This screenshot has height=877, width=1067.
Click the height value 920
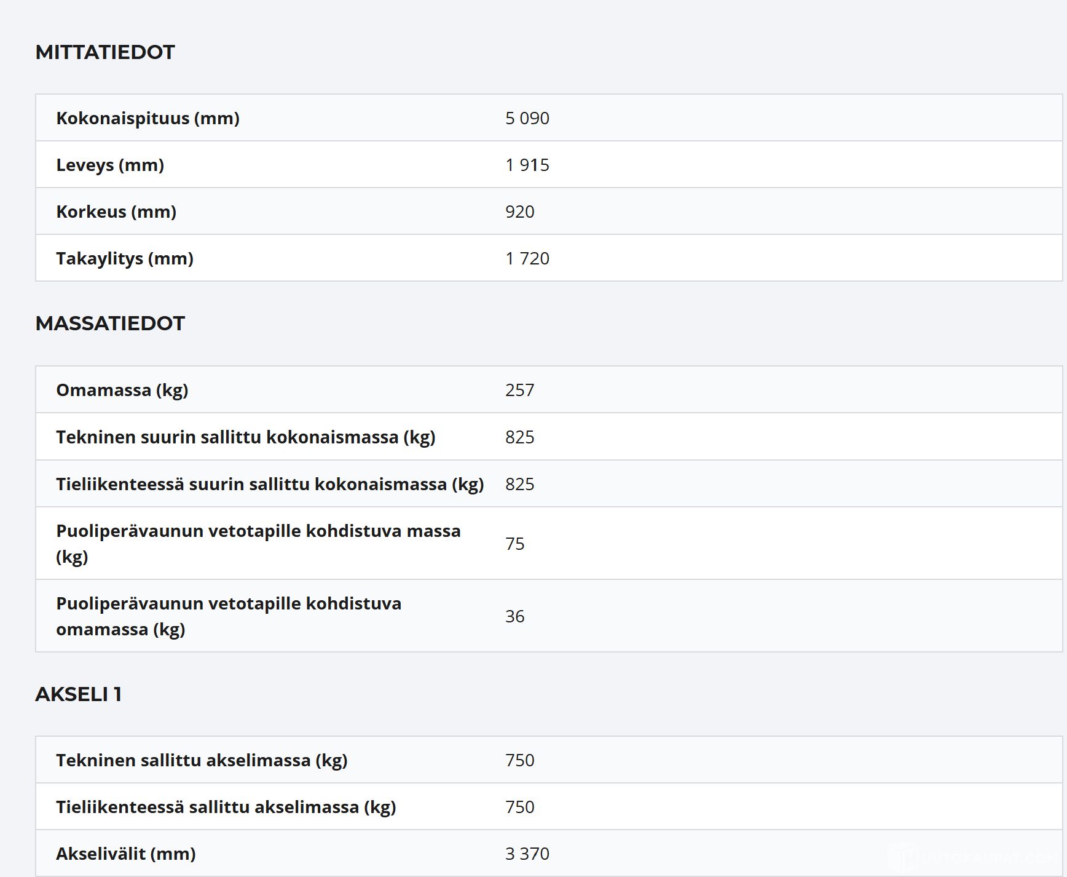(519, 212)
